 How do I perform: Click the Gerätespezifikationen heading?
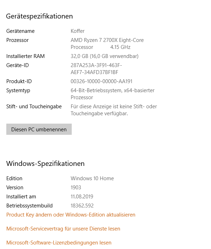coord(40,16)
